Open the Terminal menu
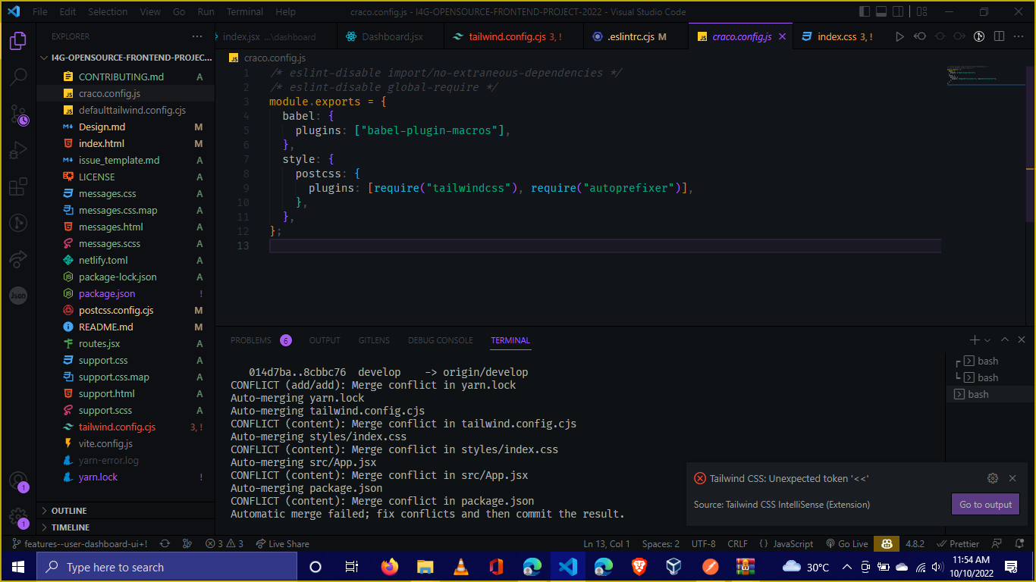 (244, 11)
